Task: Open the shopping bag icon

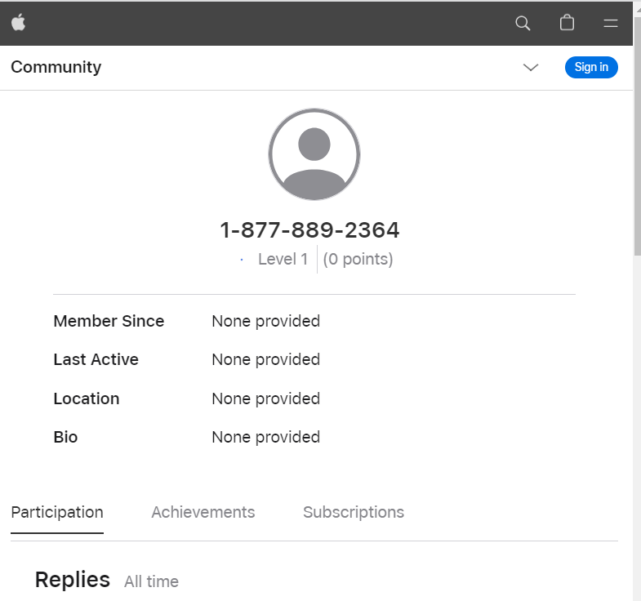Action: coord(567,23)
